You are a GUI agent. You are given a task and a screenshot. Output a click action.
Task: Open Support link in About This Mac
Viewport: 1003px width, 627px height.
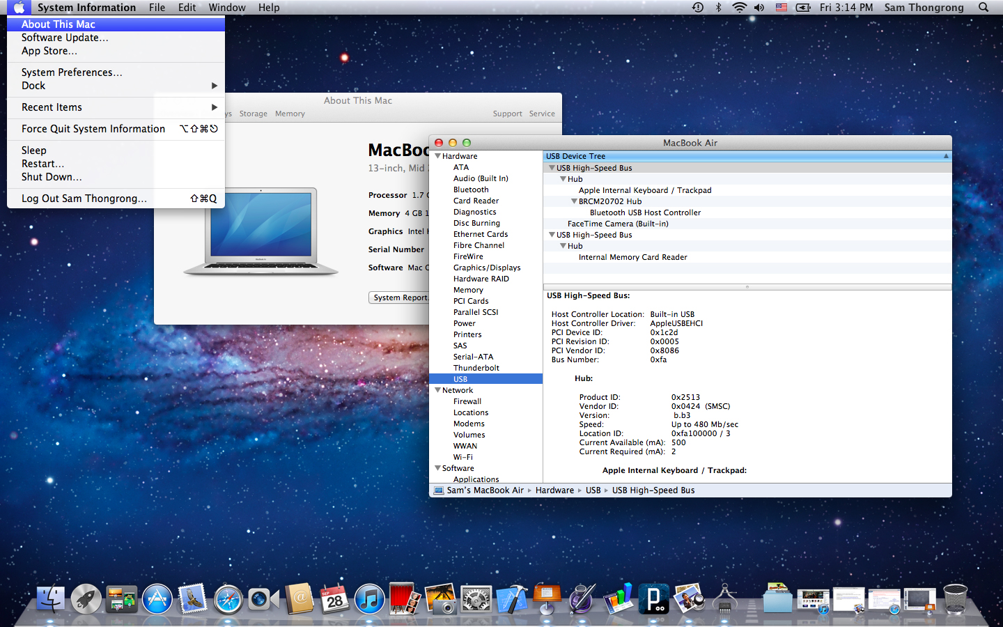(507, 114)
